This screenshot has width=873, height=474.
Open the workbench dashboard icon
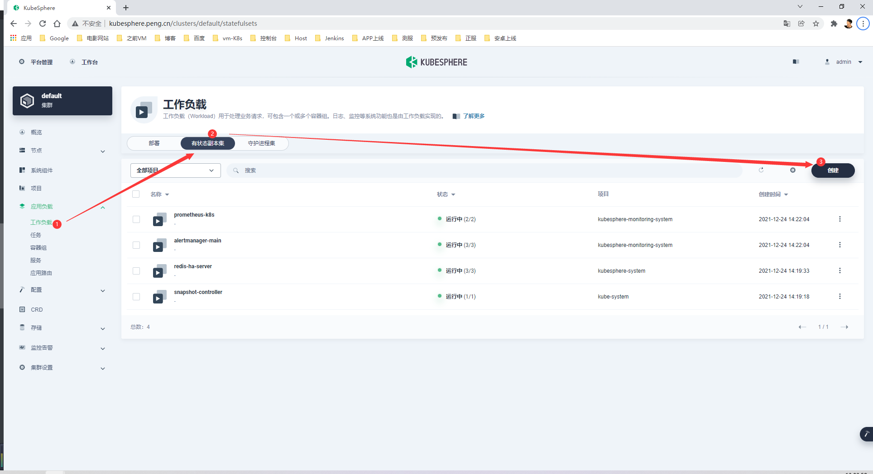(x=72, y=62)
